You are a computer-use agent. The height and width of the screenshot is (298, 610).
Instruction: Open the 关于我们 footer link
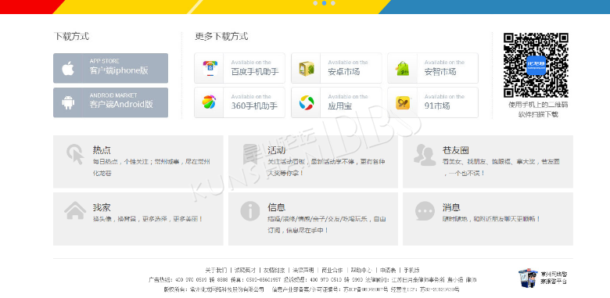(x=216, y=270)
